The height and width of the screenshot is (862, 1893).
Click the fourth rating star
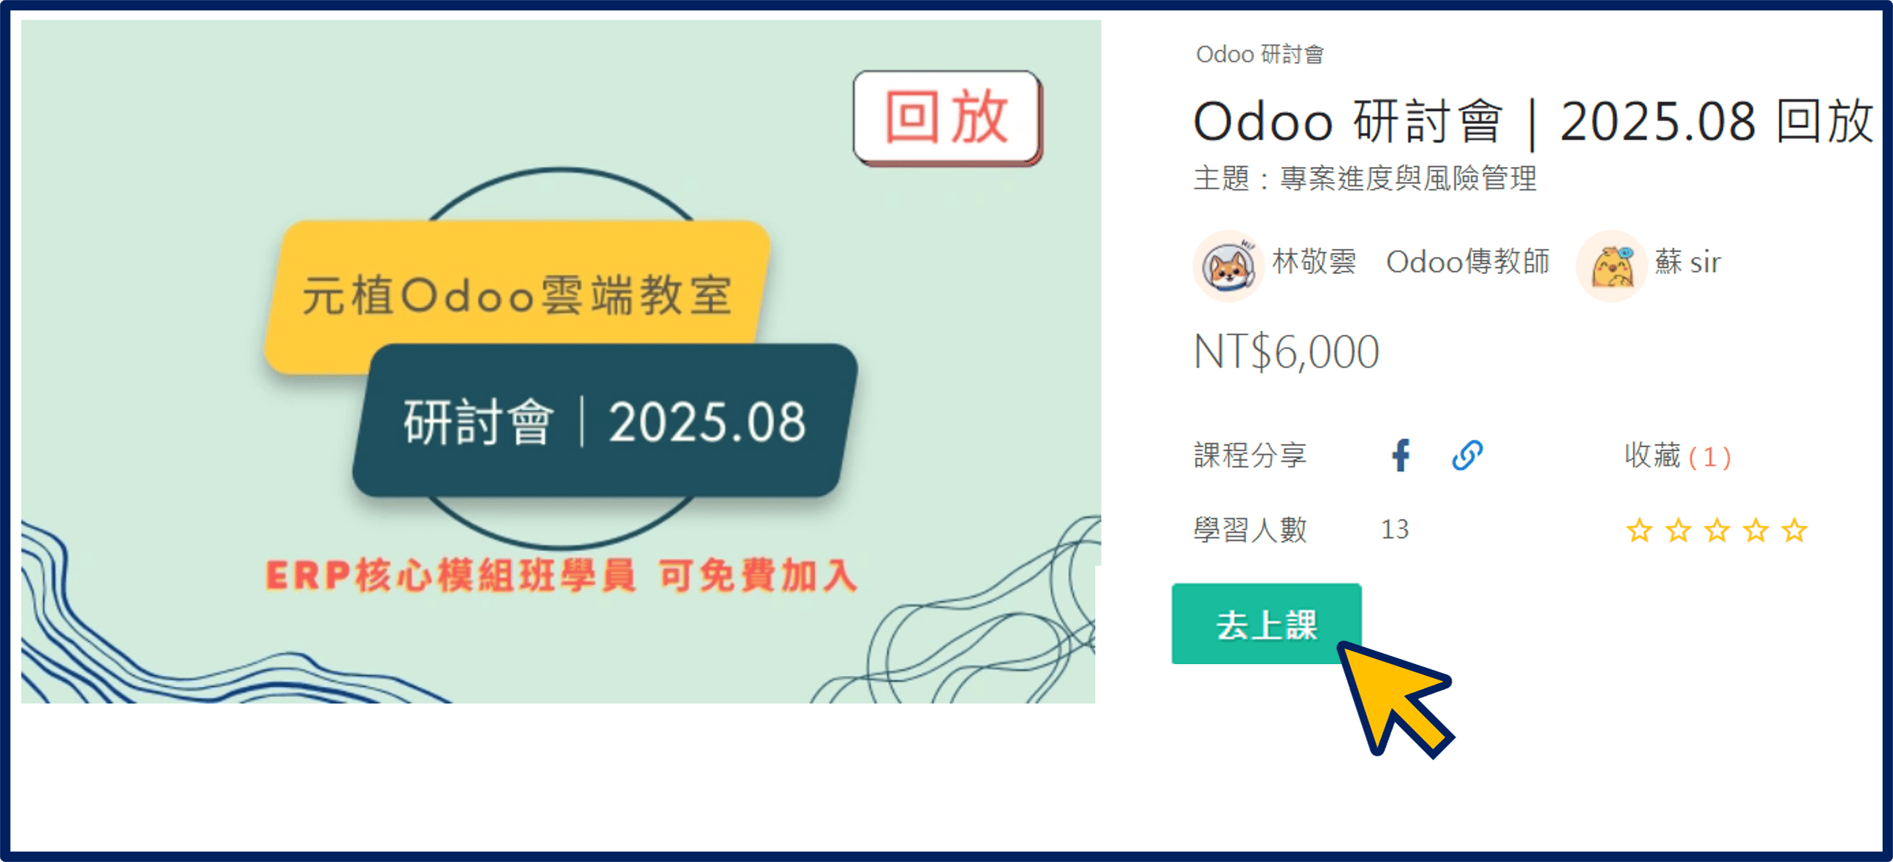pyautogui.click(x=1756, y=530)
